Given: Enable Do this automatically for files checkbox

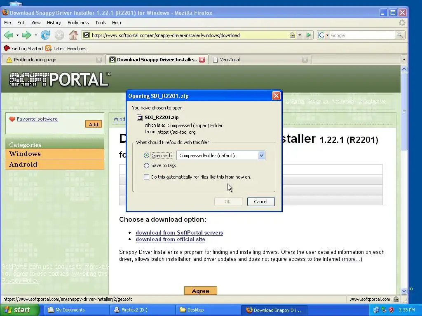Looking at the screenshot, I should [146, 177].
